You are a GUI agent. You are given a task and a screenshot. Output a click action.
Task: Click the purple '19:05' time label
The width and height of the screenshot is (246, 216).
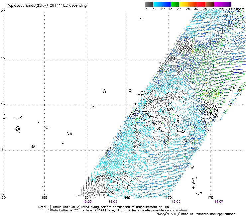[x=113, y=202]
